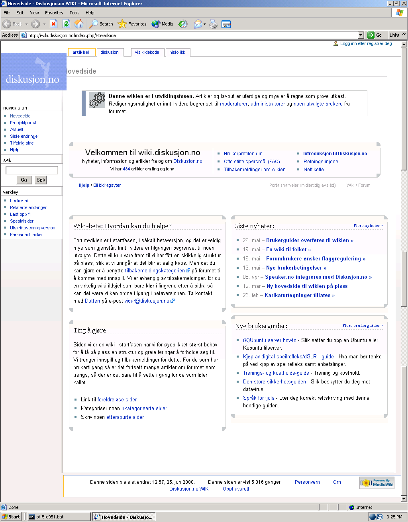Click the Forward arrow icon in toolbar
Image resolution: width=408 pixels, height=522 pixels.
[x=35, y=24]
